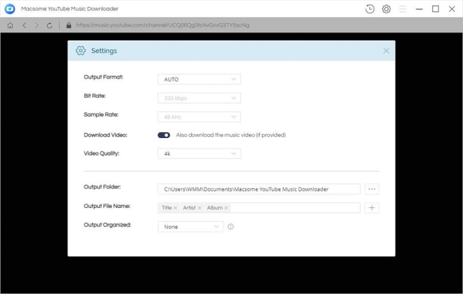The image size is (463, 294).
Task: Maximize the Macsome window
Action: coord(435,9)
